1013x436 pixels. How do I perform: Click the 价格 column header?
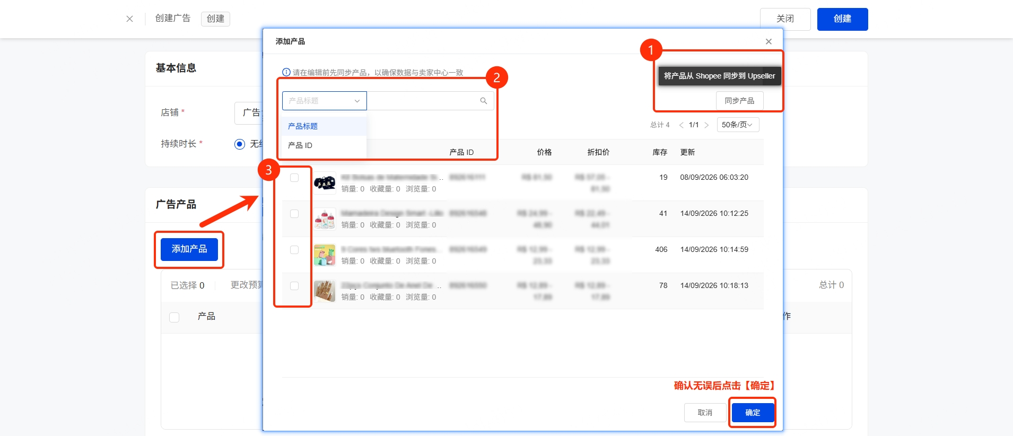pyautogui.click(x=544, y=152)
